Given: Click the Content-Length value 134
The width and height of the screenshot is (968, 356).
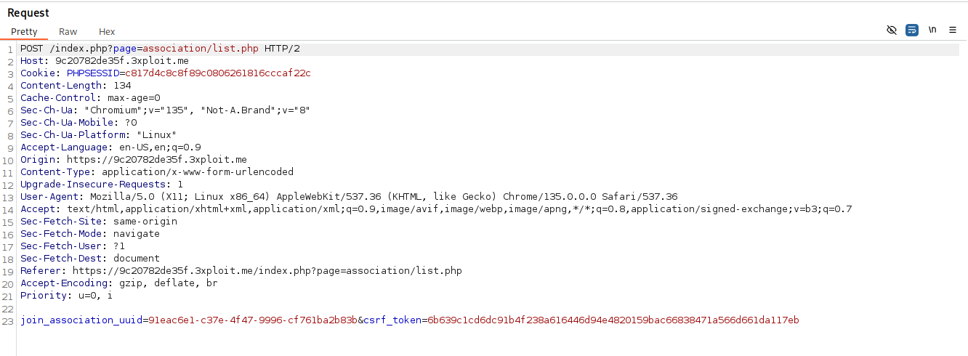Looking at the screenshot, I should pos(122,86).
